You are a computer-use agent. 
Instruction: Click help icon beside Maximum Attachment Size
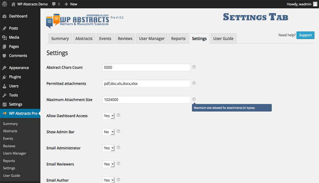click(194, 99)
